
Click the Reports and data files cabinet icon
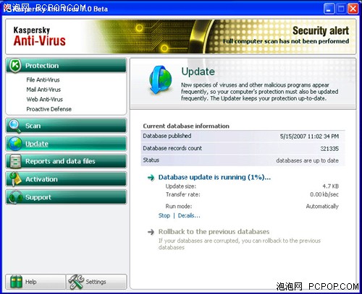(x=15, y=161)
